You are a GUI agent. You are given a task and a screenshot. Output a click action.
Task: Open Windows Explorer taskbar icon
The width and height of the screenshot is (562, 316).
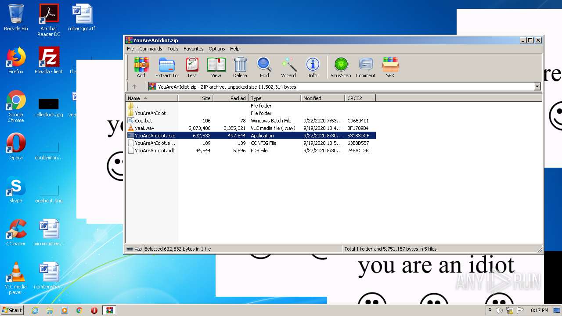[50, 310]
